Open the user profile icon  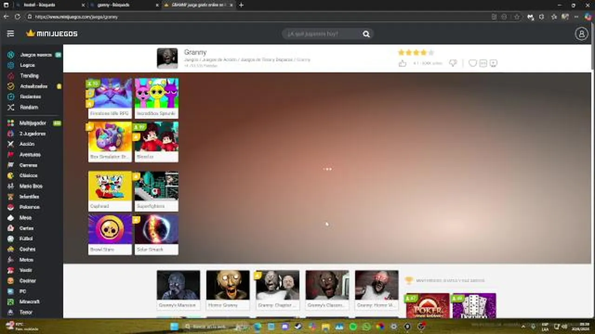(581, 34)
